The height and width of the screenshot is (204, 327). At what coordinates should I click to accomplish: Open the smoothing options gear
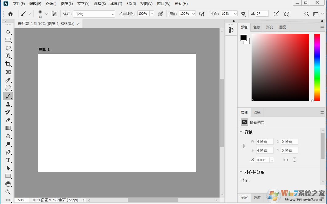(x=243, y=14)
